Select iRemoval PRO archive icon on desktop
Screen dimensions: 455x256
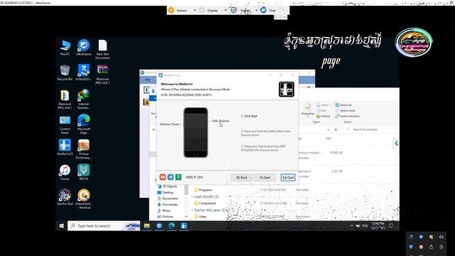[102, 75]
